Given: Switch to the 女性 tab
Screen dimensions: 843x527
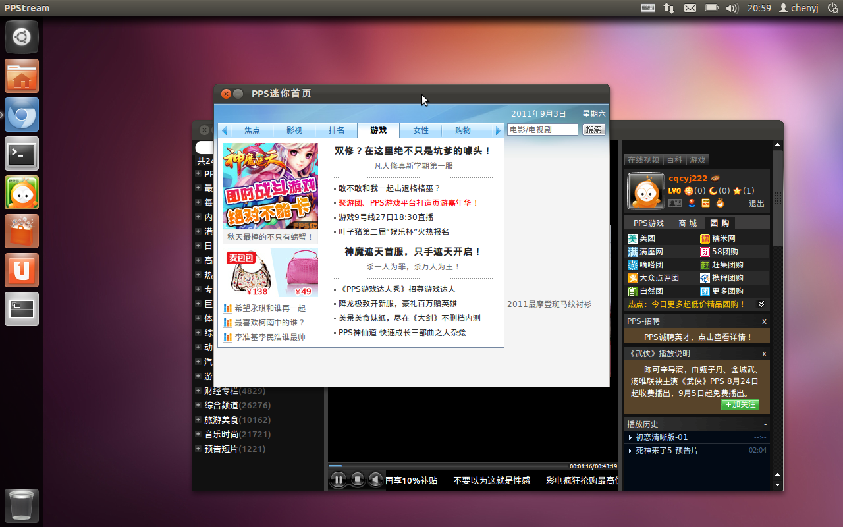Looking at the screenshot, I should click(x=421, y=130).
